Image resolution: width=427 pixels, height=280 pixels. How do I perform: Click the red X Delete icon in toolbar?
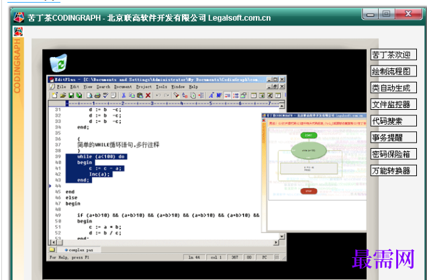pyautogui.click(x=148, y=95)
